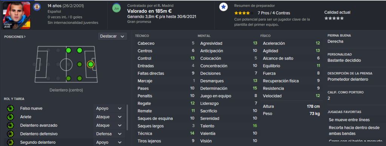This screenshot has width=386, height=146.
Task: Select the bottom winger position dot on pitch
Action: click(80, 78)
